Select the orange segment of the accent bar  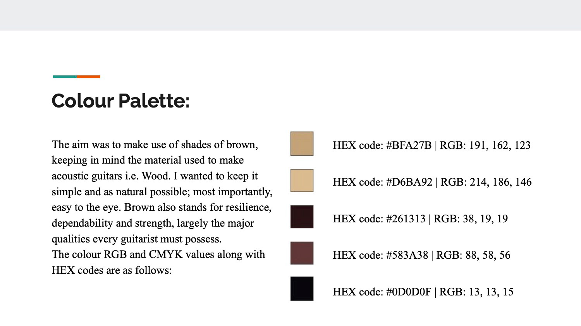click(x=88, y=77)
